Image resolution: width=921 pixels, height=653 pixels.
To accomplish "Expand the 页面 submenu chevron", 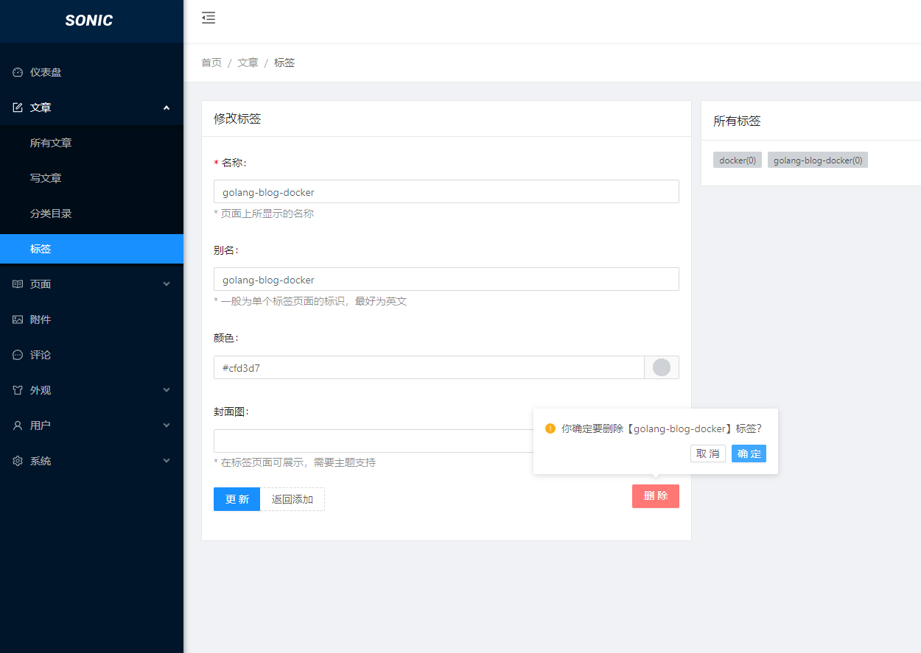I will coord(167,284).
